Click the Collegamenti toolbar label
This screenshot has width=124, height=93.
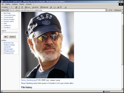(x=118, y=10)
